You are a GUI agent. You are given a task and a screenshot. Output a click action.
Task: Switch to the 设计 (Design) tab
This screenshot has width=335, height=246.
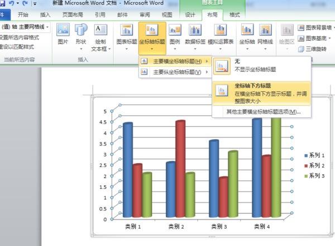[x=190, y=15]
